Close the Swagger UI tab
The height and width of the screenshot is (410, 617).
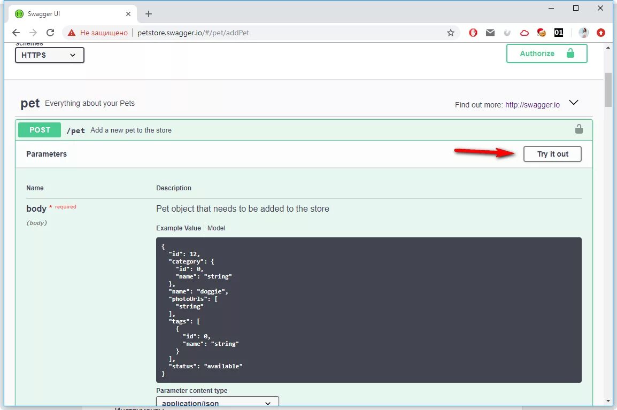pyautogui.click(x=128, y=14)
